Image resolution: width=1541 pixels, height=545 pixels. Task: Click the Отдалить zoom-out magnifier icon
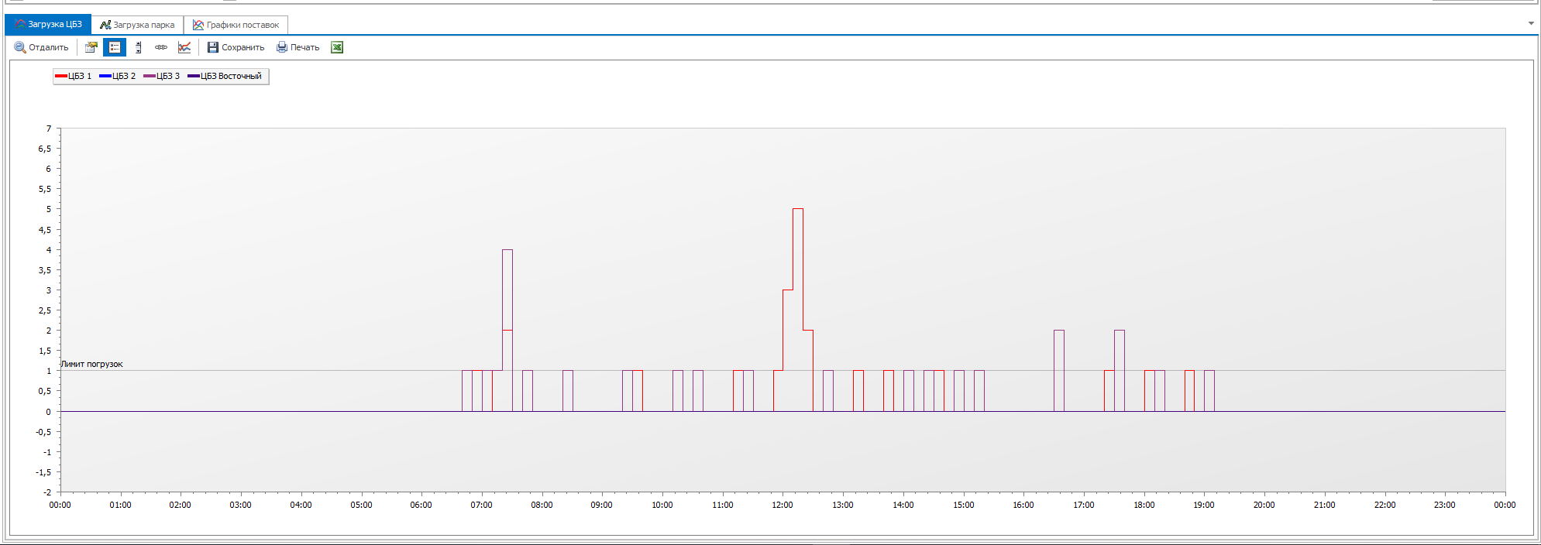coord(20,48)
